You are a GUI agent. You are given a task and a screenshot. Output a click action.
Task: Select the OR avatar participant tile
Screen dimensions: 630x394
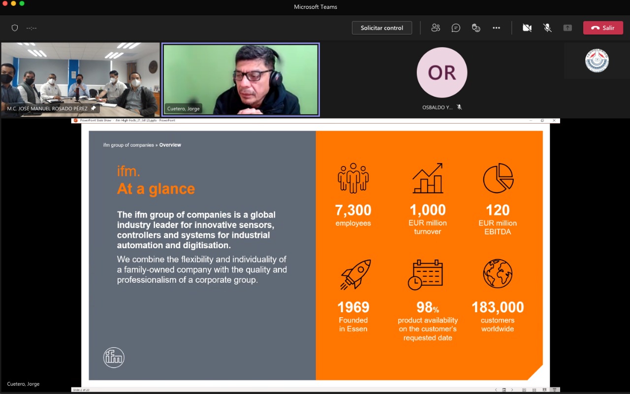pos(441,73)
